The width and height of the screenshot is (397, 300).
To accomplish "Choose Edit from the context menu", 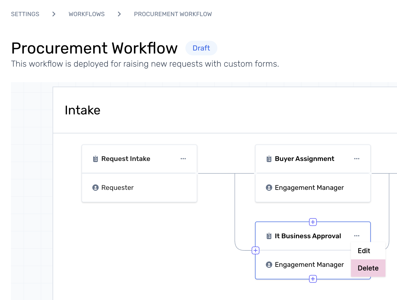I will pos(364,251).
